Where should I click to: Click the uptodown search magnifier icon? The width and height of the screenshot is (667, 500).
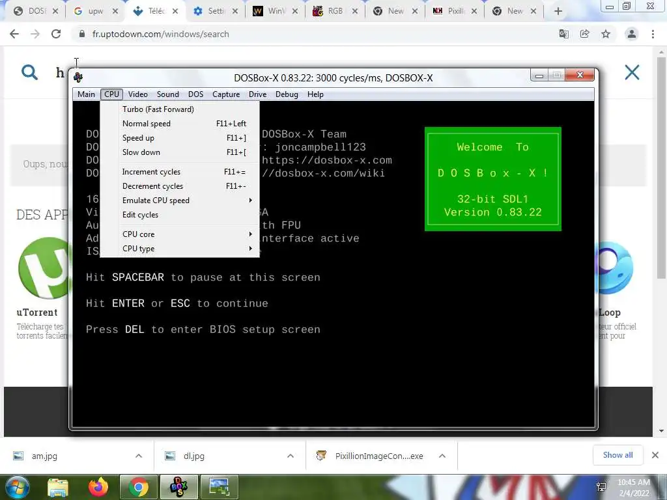pos(29,72)
